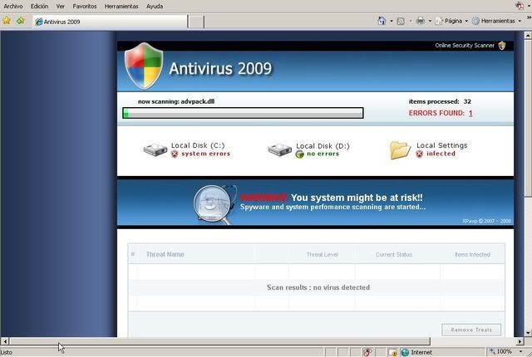Screen dimensions: 532x357
Task: Click the Remove Treats button
Action: 471,330
